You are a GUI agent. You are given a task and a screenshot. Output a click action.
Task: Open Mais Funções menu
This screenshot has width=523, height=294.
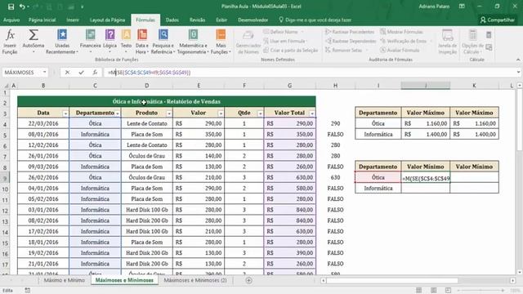coord(221,42)
